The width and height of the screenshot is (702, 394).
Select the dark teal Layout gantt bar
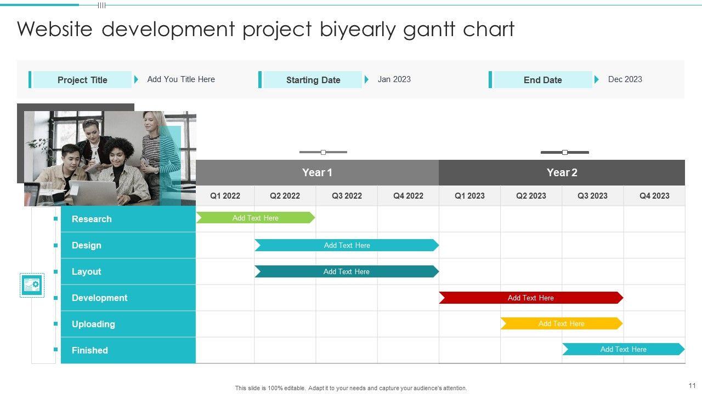pos(347,271)
